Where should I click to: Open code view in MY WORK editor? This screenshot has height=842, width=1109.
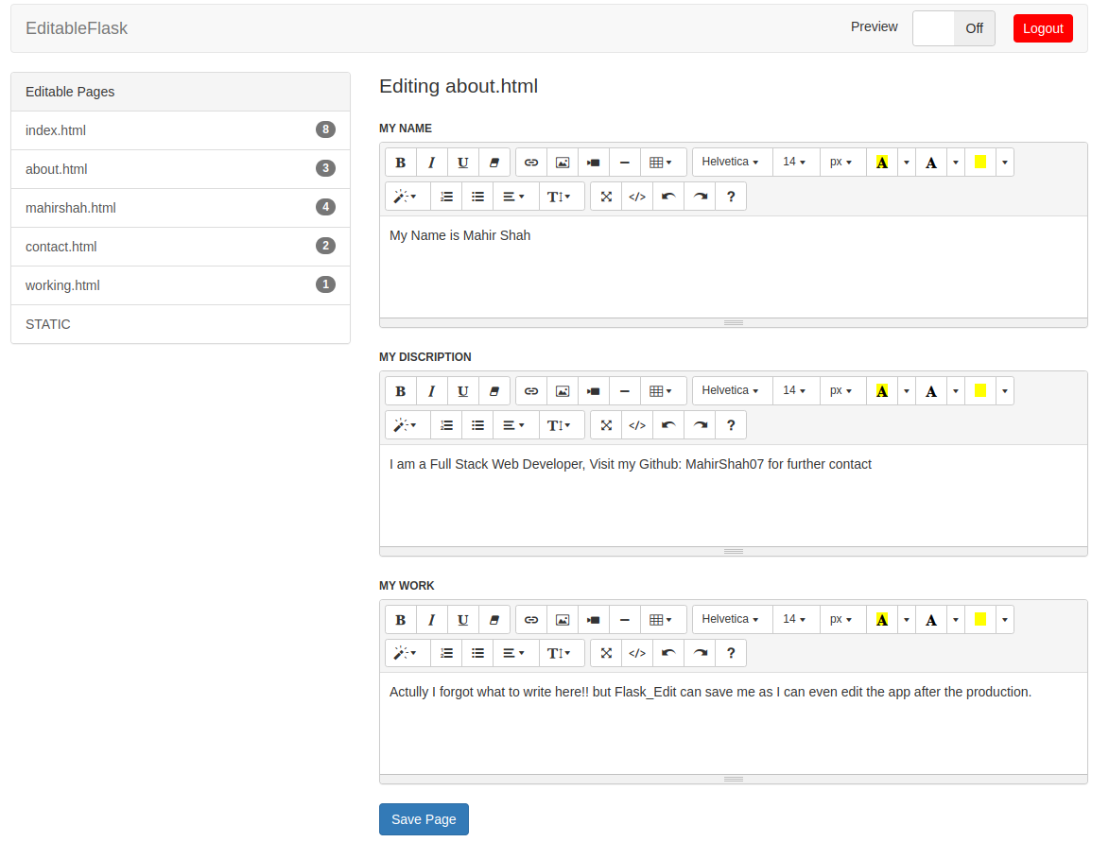(637, 653)
